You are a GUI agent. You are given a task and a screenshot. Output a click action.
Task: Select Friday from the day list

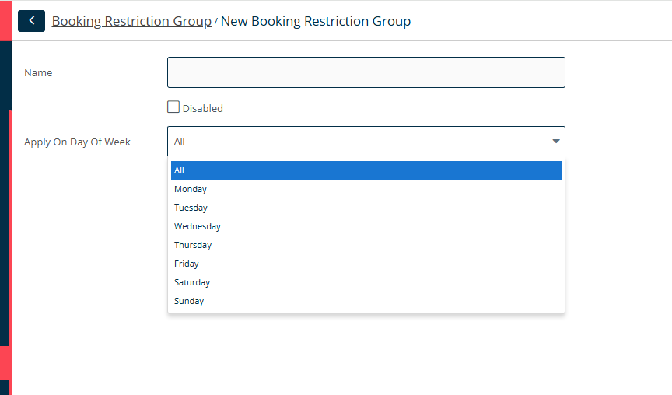(x=187, y=264)
